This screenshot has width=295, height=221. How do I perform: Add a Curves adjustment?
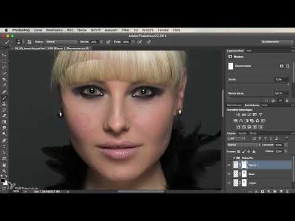(x=250, y=115)
